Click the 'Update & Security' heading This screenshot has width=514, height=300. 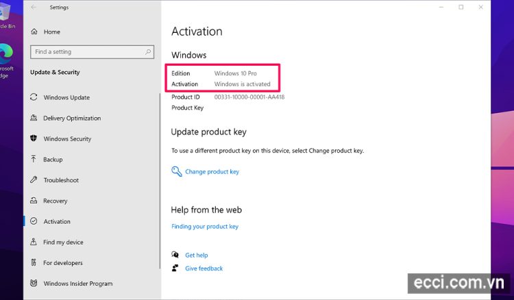[55, 72]
